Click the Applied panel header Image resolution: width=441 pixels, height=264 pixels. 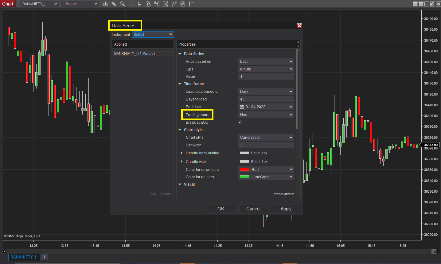coord(143,44)
